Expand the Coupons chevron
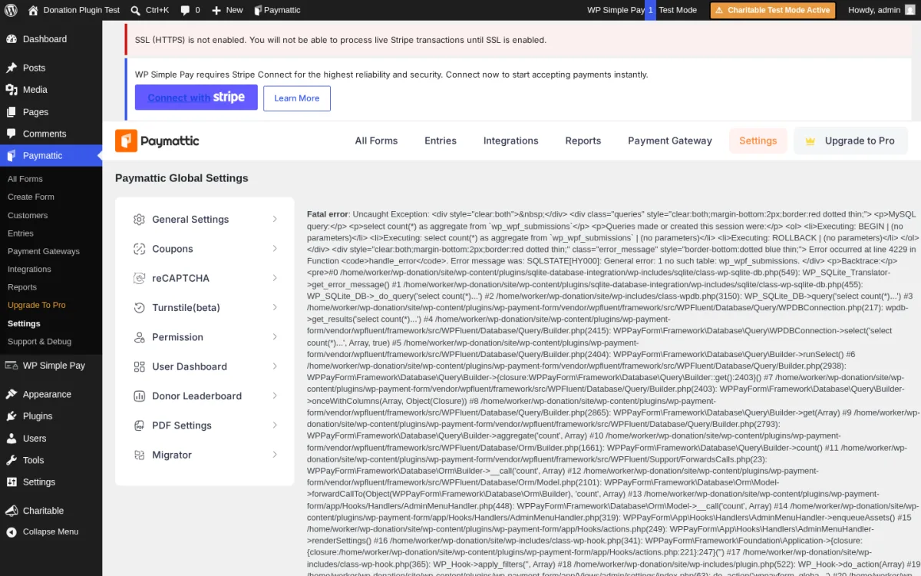The image size is (921, 576). (x=275, y=249)
